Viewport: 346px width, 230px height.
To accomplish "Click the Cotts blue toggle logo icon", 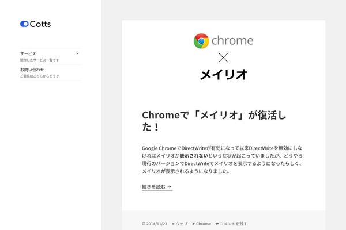I will pyautogui.click(x=24, y=24).
